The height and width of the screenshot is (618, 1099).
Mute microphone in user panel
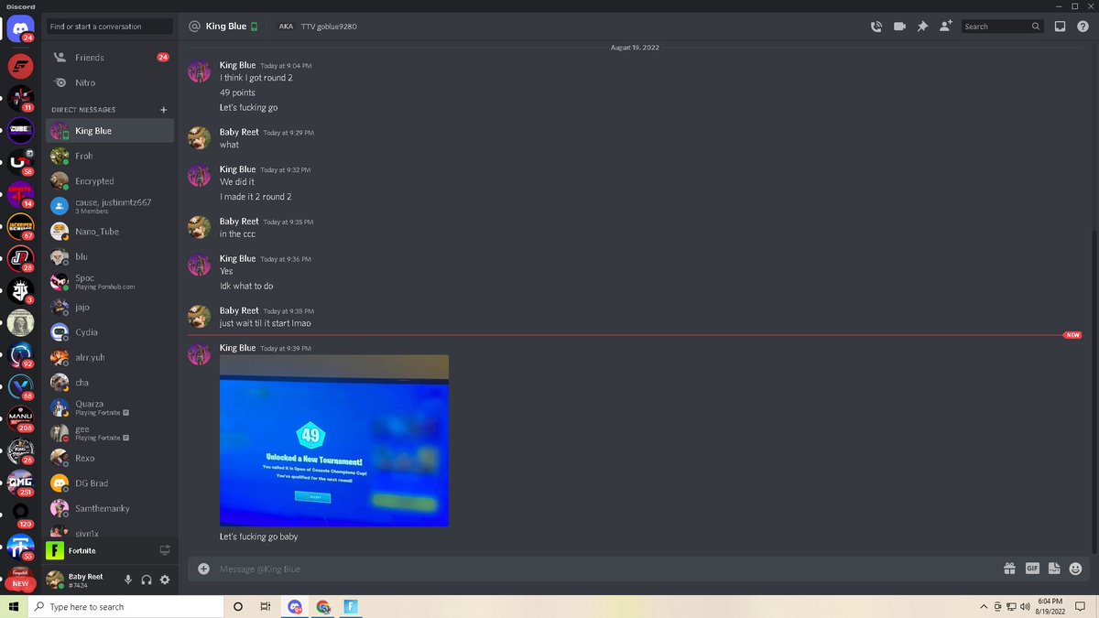point(128,580)
